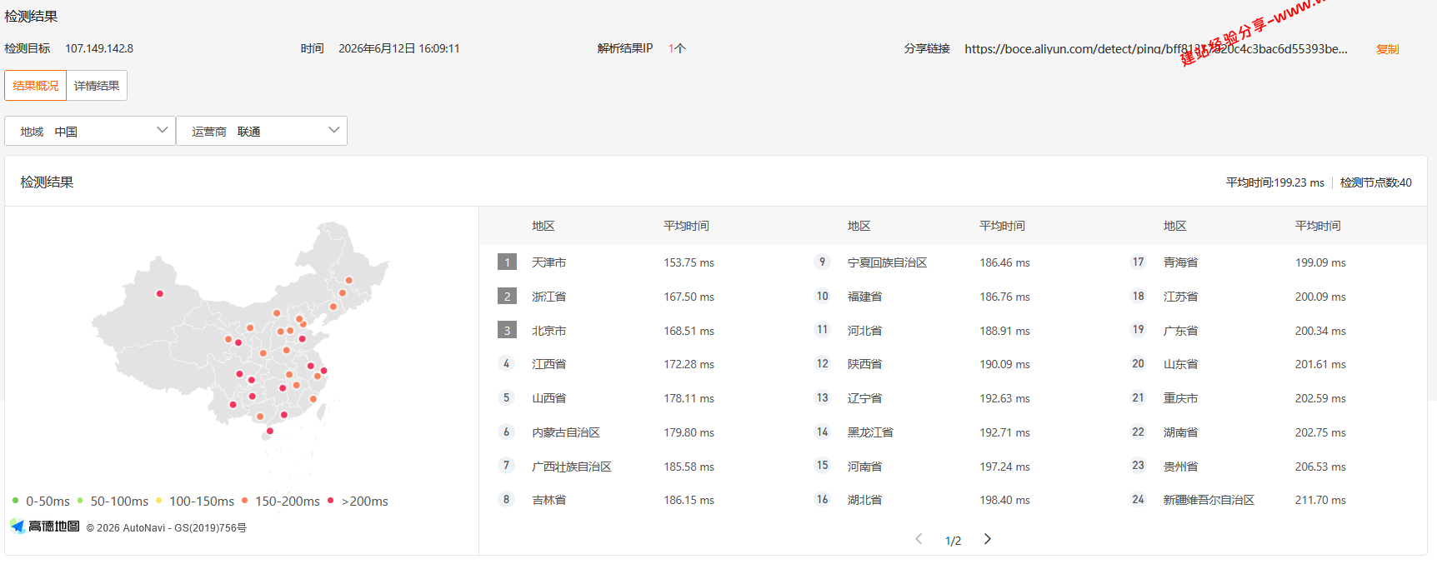Click the 2026年6月12日 16:09:11 timestamp
This screenshot has width=1437, height=564.
399,48
